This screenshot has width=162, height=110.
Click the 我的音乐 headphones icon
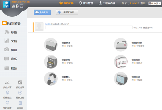pyautogui.click(x=51, y=79)
